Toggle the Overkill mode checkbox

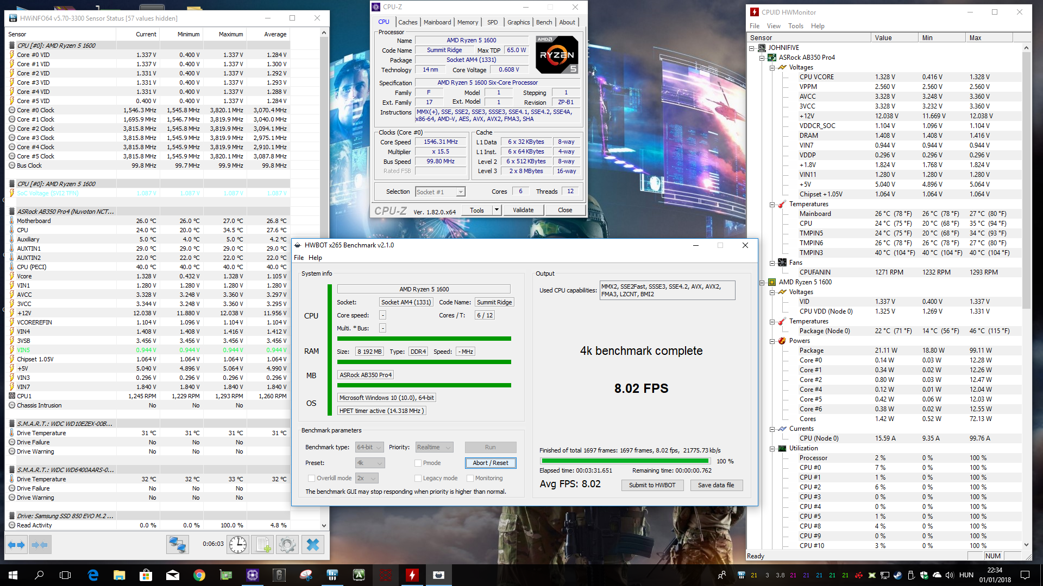pos(311,478)
